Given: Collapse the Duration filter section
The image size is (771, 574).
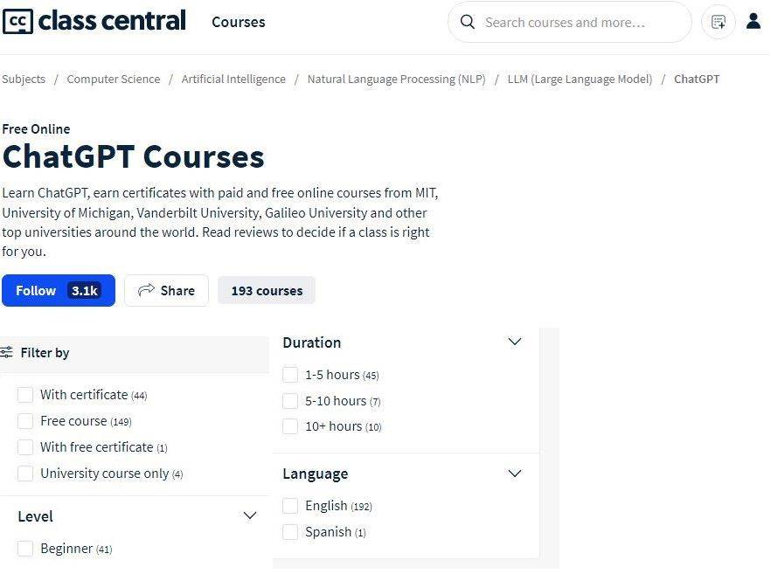Looking at the screenshot, I should click(x=515, y=342).
